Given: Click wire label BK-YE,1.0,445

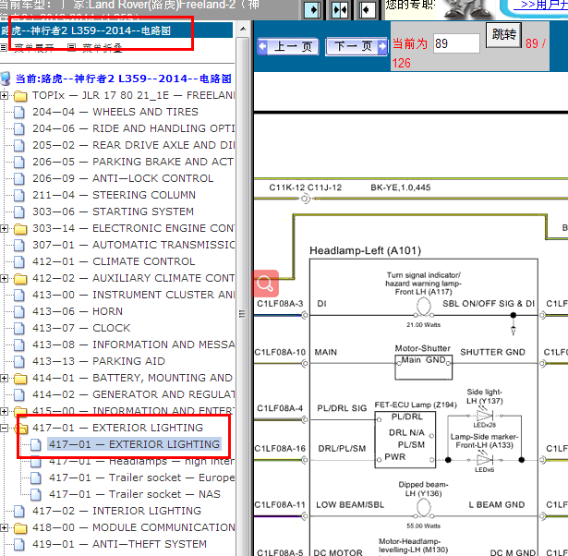Looking at the screenshot, I should pyautogui.click(x=400, y=187).
